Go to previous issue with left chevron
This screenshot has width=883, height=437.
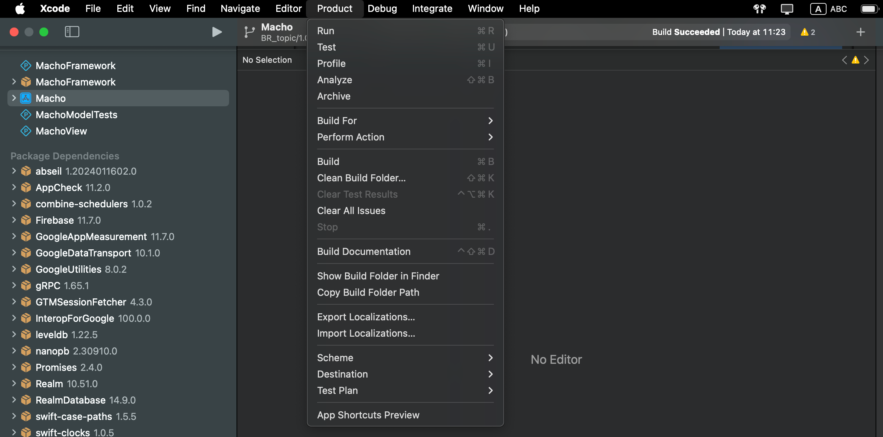844,60
